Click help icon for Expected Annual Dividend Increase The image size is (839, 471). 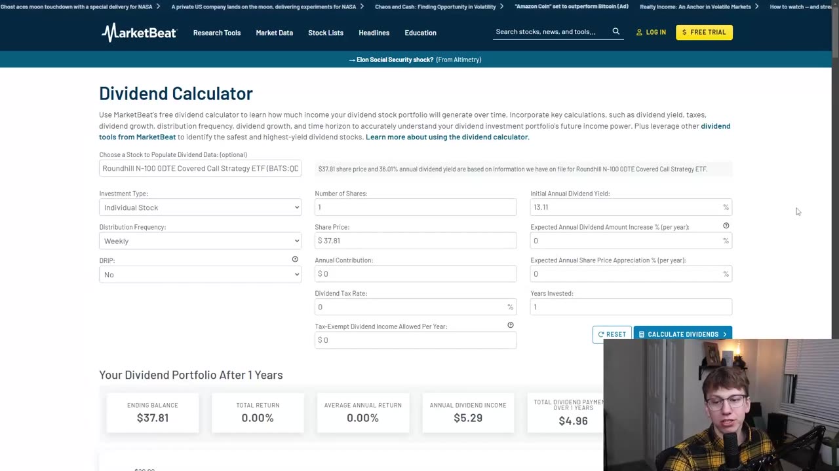coord(726,226)
